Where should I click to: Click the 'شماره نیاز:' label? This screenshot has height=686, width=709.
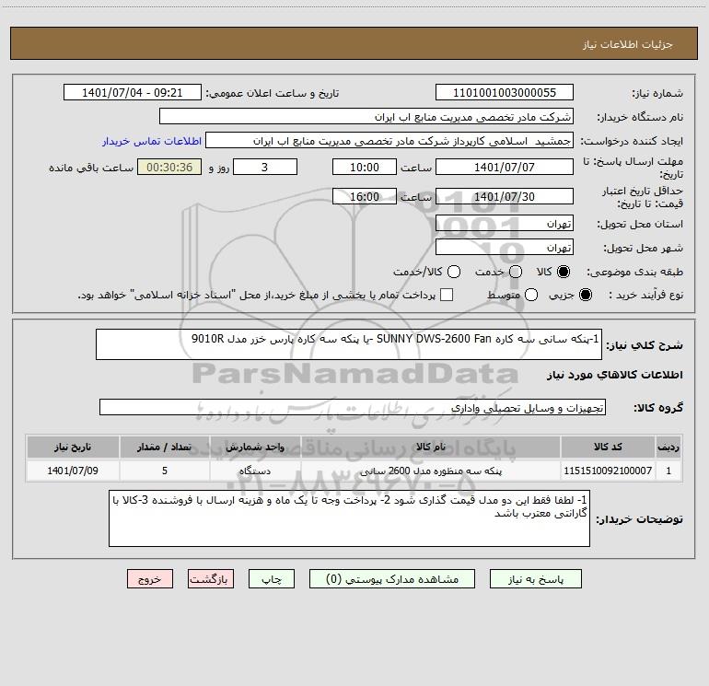[x=657, y=93]
